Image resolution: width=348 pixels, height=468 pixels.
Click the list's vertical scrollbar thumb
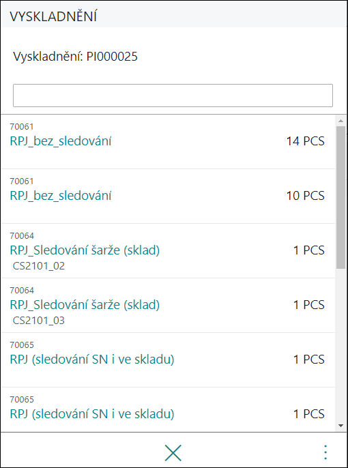(341, 197)
